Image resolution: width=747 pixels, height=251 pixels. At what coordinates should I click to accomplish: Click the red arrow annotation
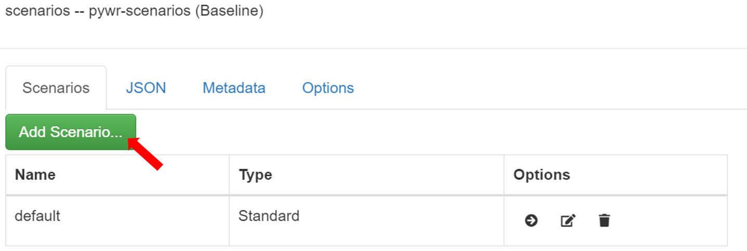coord(146,153)
